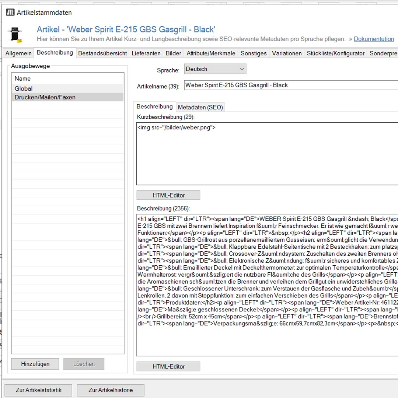The width and height of the screenshot is (398, 398).
Task: Switch to Attribute/Merkmale tab
Action: [x=211, y=53]
